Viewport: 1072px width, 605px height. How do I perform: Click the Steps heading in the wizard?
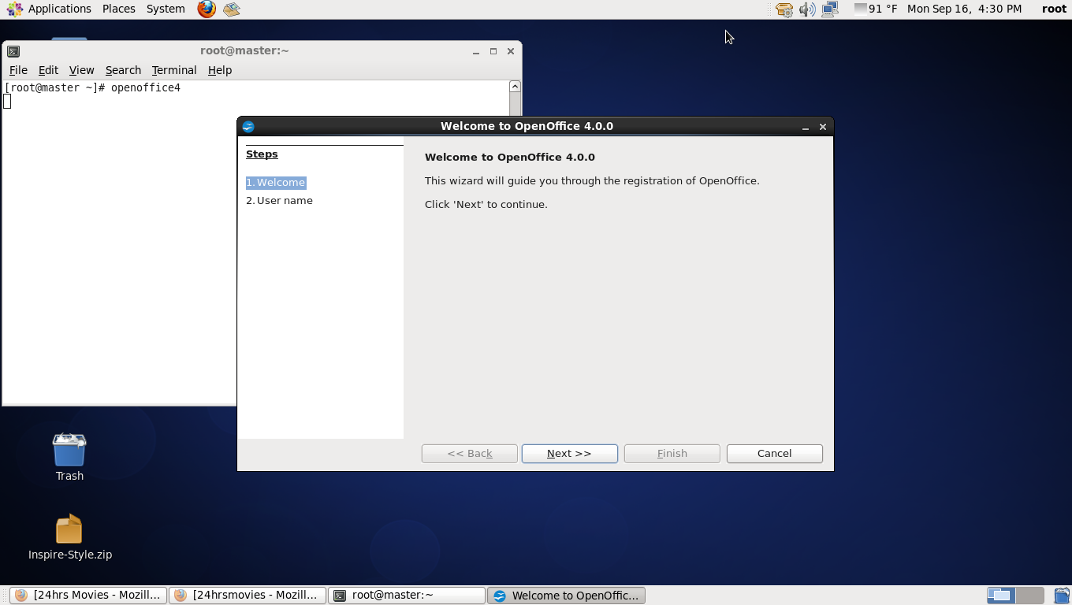coord(262,154)
